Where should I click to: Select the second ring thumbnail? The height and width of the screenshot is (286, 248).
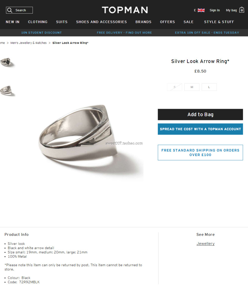tap(7, 91)
